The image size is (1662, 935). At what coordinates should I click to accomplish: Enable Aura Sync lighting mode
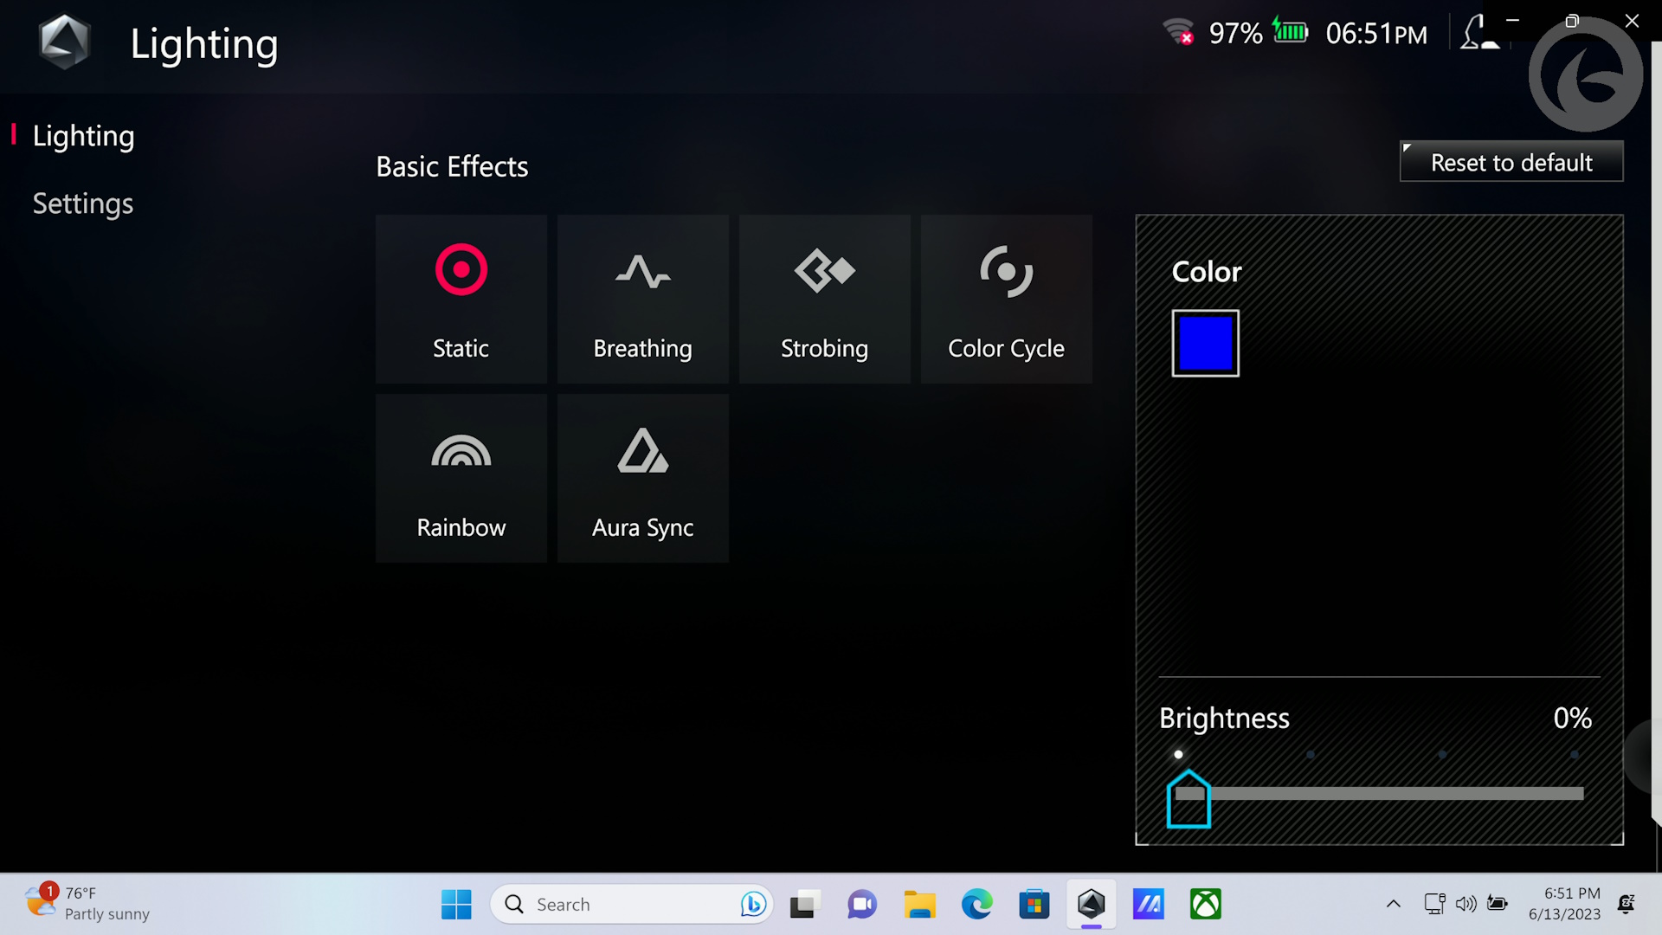pyautogui.click(x=642, y=478)
